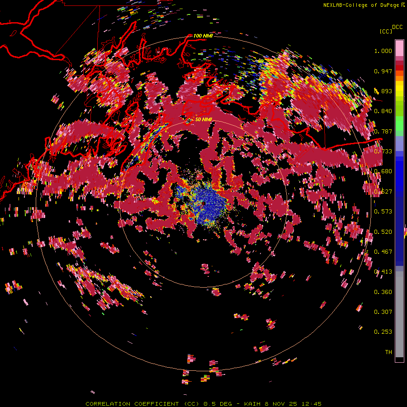Image resolution: width=407 pixels, height=407 pixels.
Task: Click the 0.680 legend value
Action: pos(383,171)
